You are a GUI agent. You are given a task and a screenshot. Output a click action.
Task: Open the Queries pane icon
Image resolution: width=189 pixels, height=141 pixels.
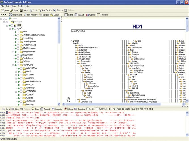click(75, 109)
